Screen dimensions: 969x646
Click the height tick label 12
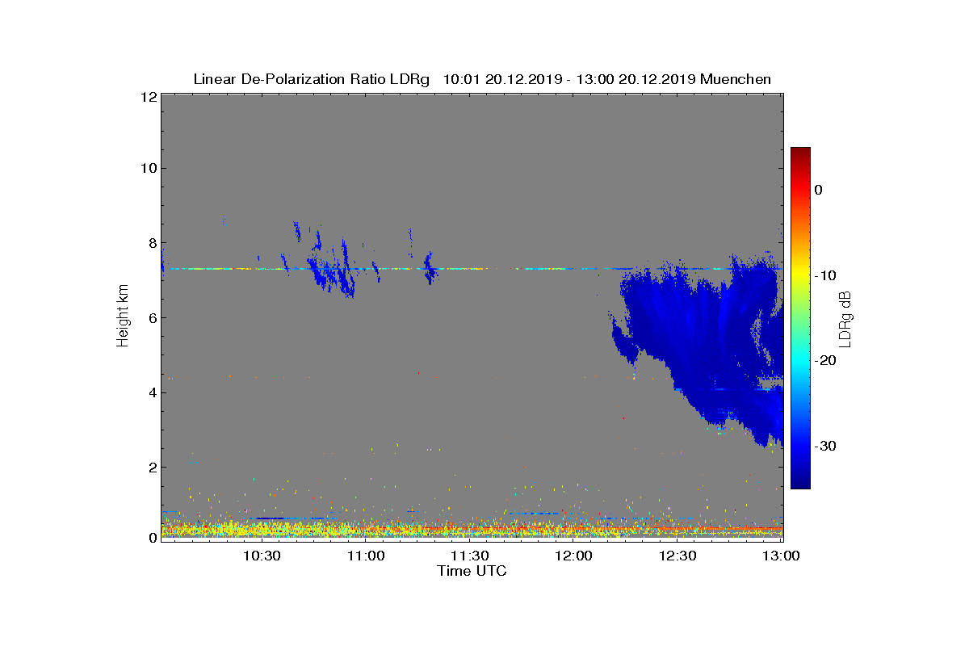pyautogui.click(x=148, y=96)
